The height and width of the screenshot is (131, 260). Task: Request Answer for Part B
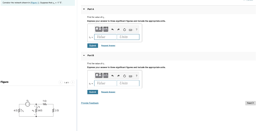108,92
